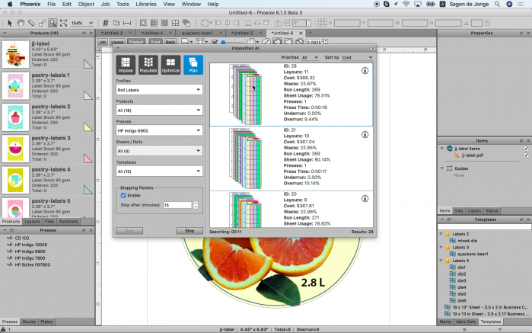Image resolution: width=532 pixels, height=333 pixels.
Task: Increment the Stop after minutes stepper
Action: pyautogui.click(x=196, y=203)
